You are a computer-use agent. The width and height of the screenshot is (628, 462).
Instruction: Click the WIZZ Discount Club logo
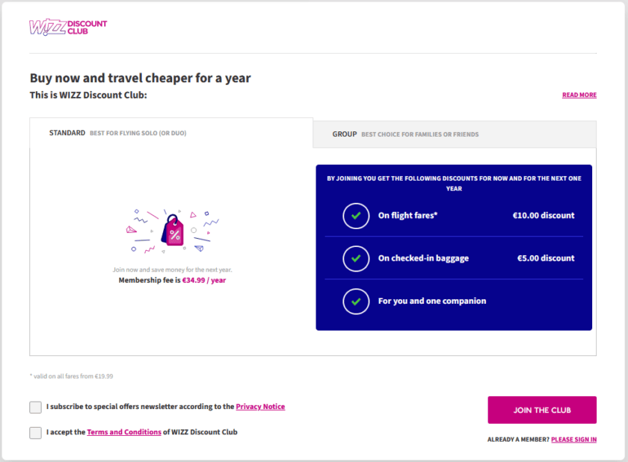68,27
